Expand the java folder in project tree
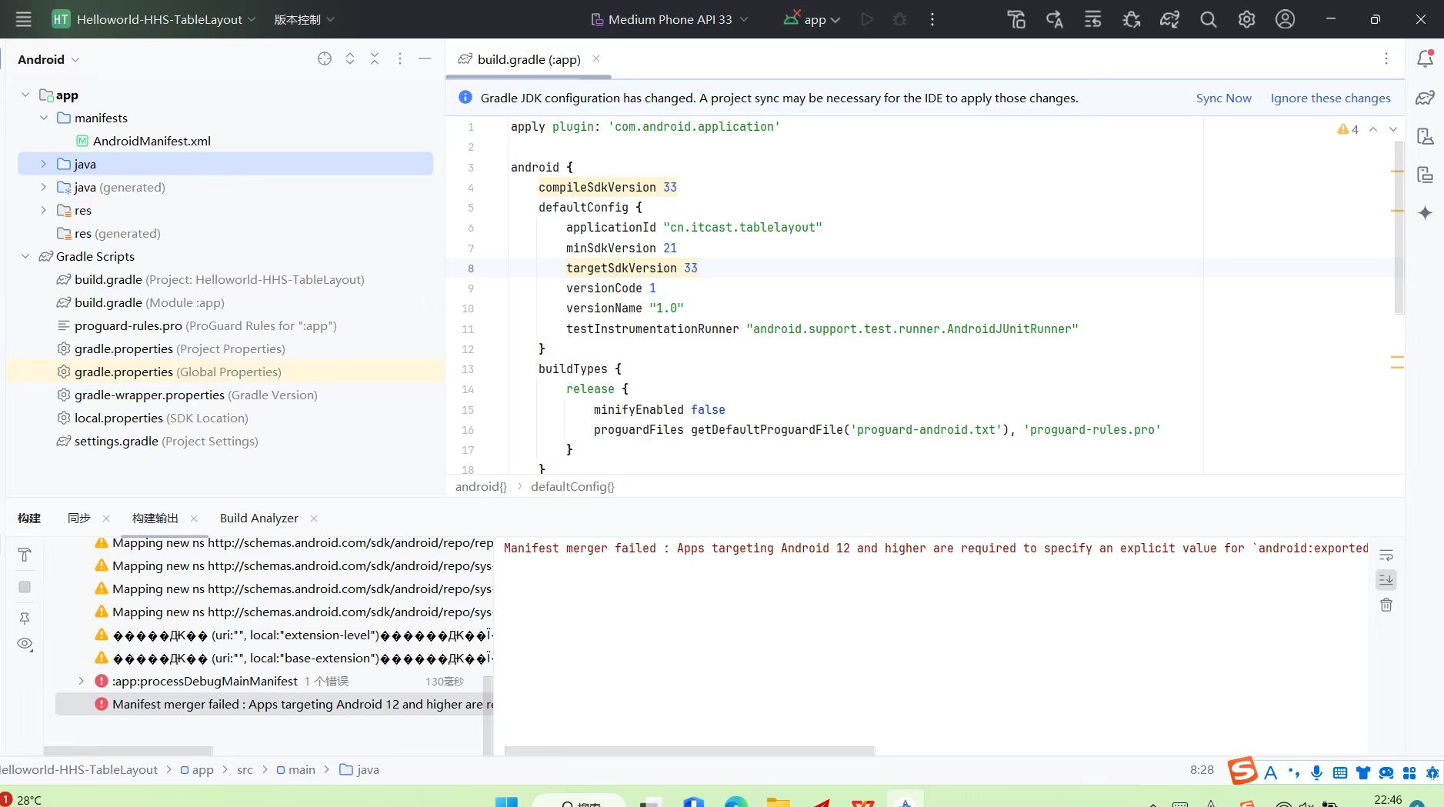The width and height of the screenshot is (1444, 807). click(x=43, y=164)
